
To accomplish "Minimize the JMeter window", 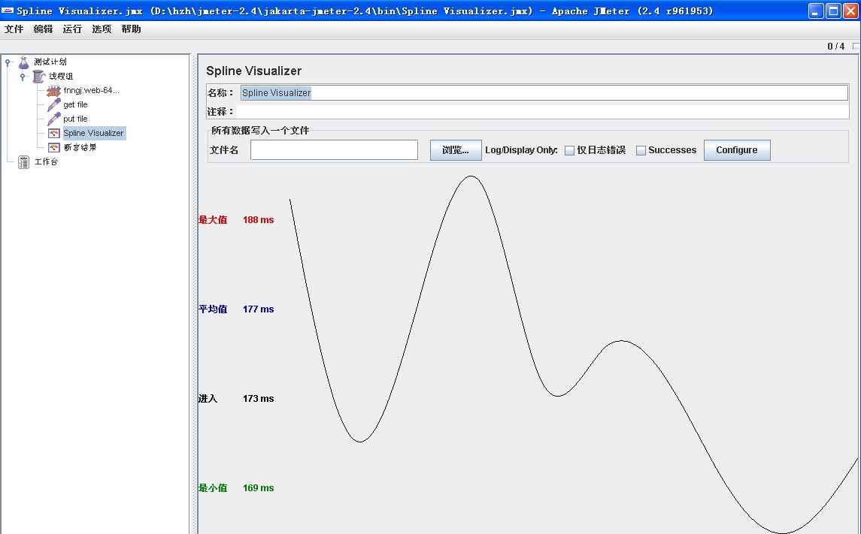I will click(x=816, y=11).
